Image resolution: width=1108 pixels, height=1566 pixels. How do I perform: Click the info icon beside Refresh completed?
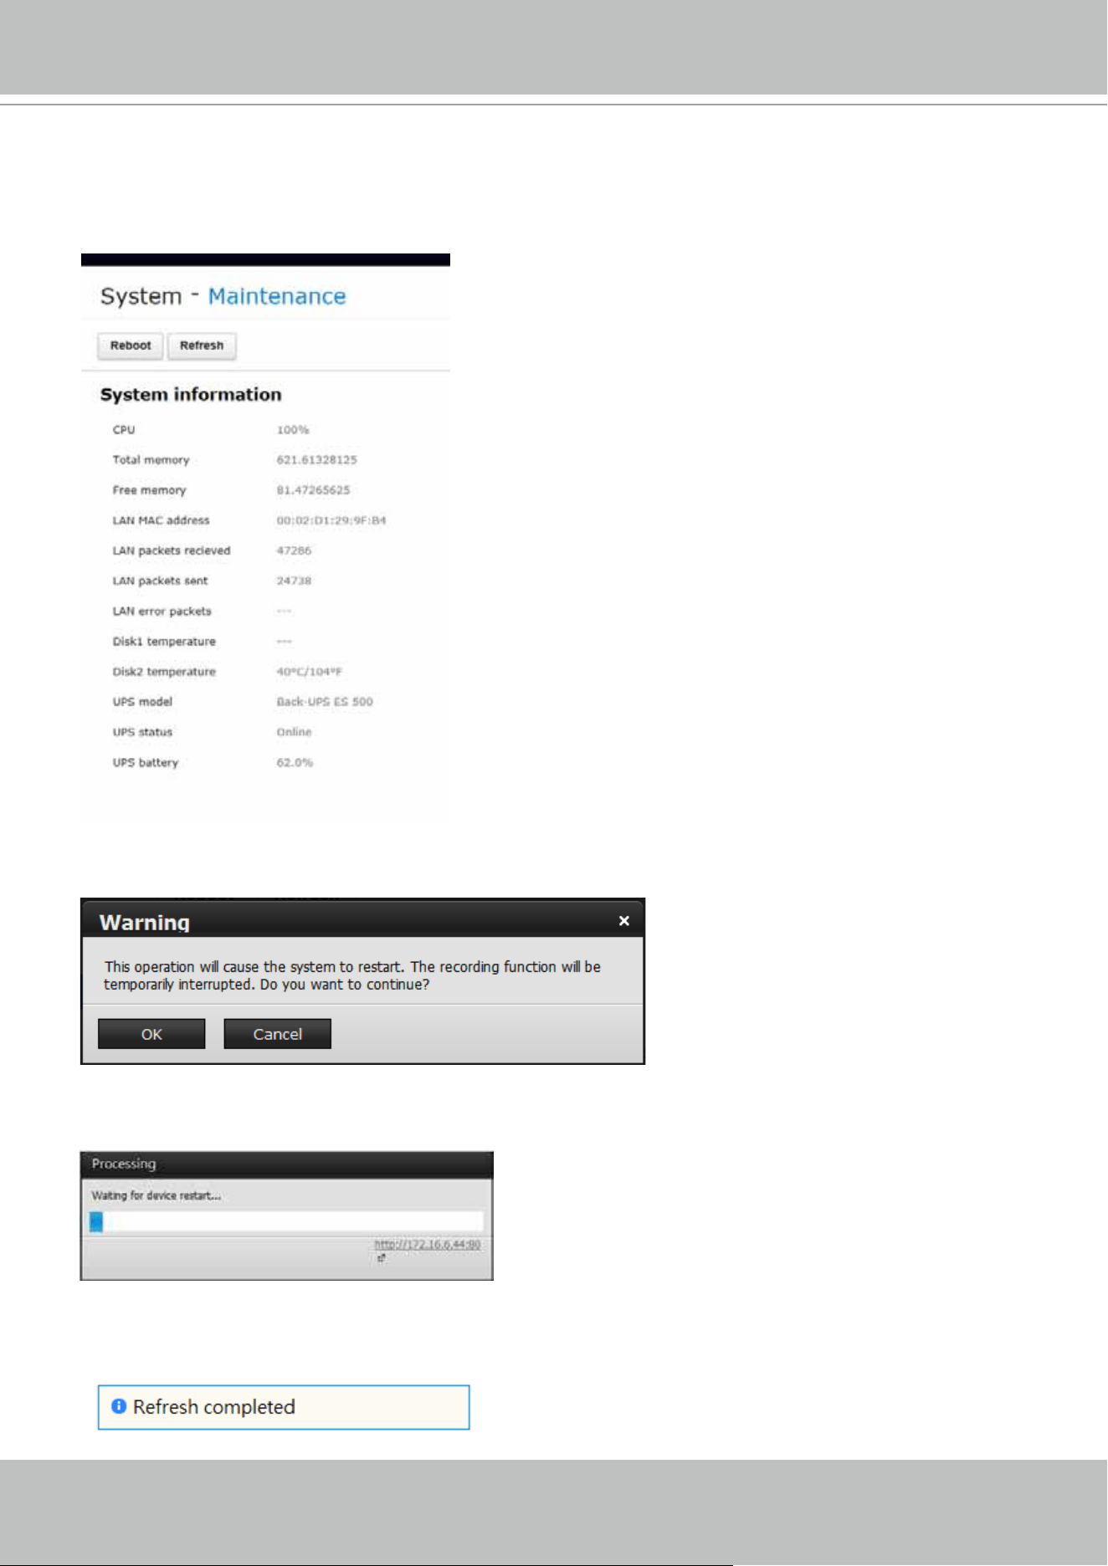(x=119, y=1406)
